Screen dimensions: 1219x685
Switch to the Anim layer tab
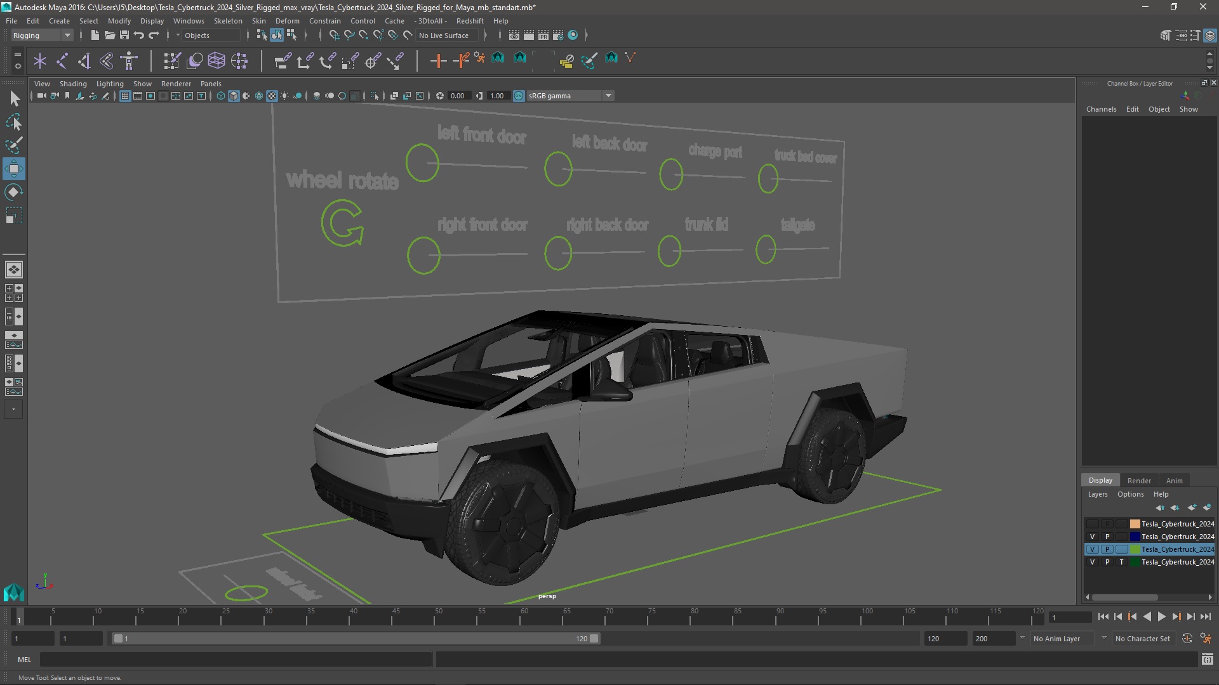coord(1174,481)
